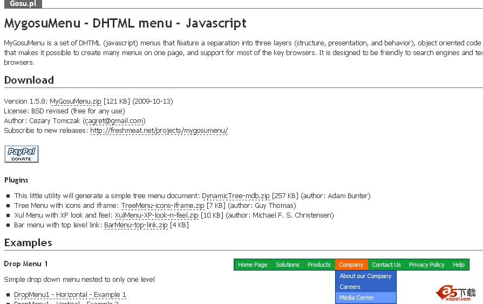Screen dimensions: 483x304
Task: Download DynamicTree-mdb.zip plugin
Action: click(236, 196)
